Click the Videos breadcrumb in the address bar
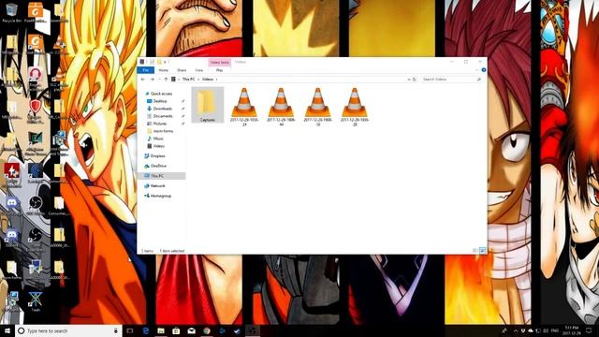 [x=208, y=79]
